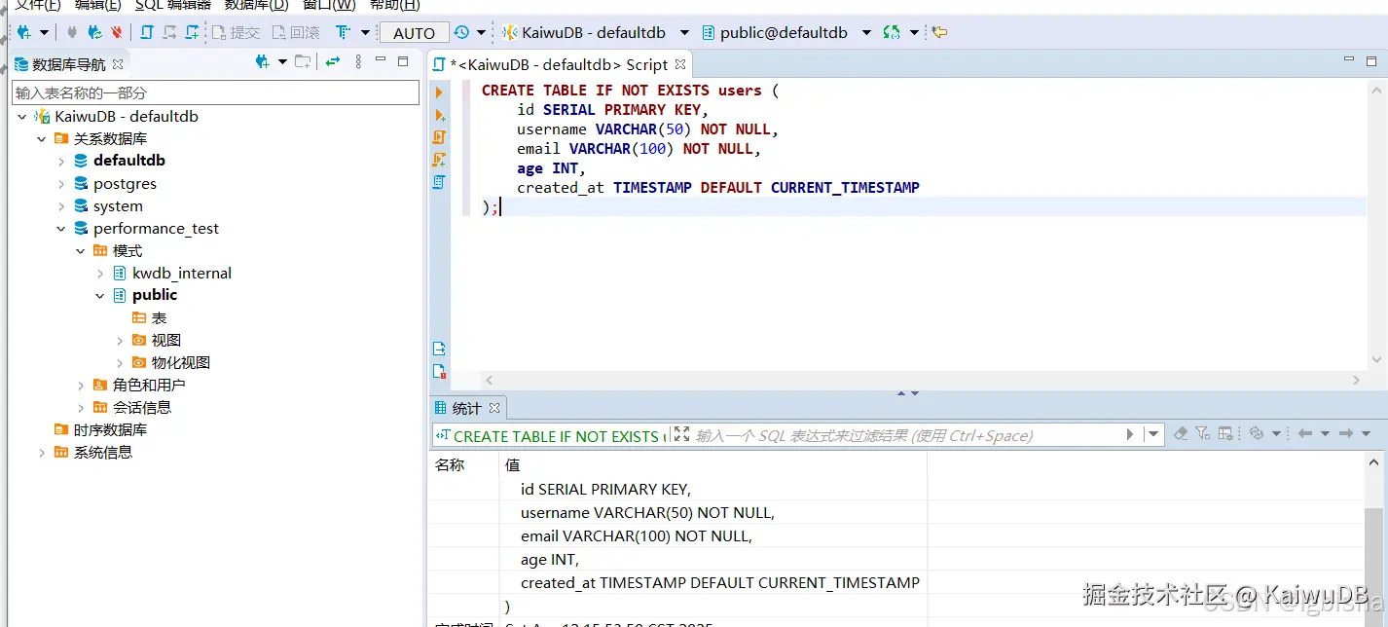Expand the system database node
Screen dimensions: 1388x627
pyautogui.click(x=61, y=206)
